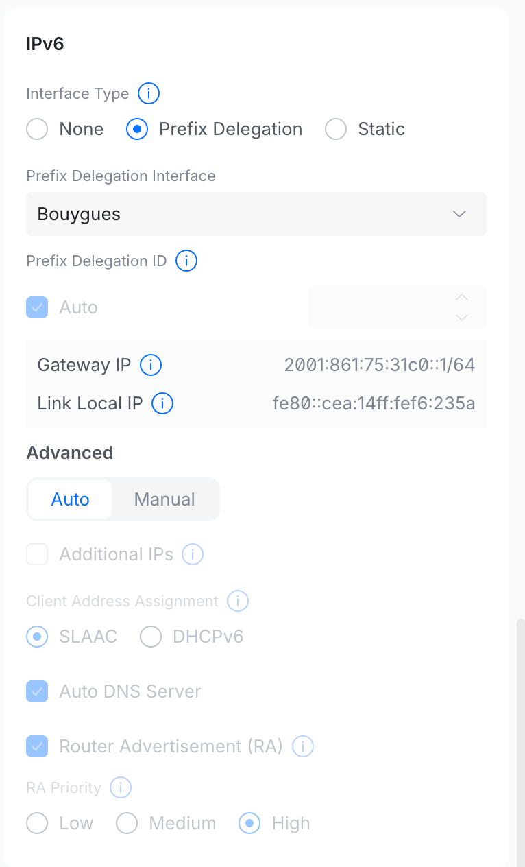This screenshot has height=867, width=525.
Task: Select the Static interface type
Action: (336, 129)
